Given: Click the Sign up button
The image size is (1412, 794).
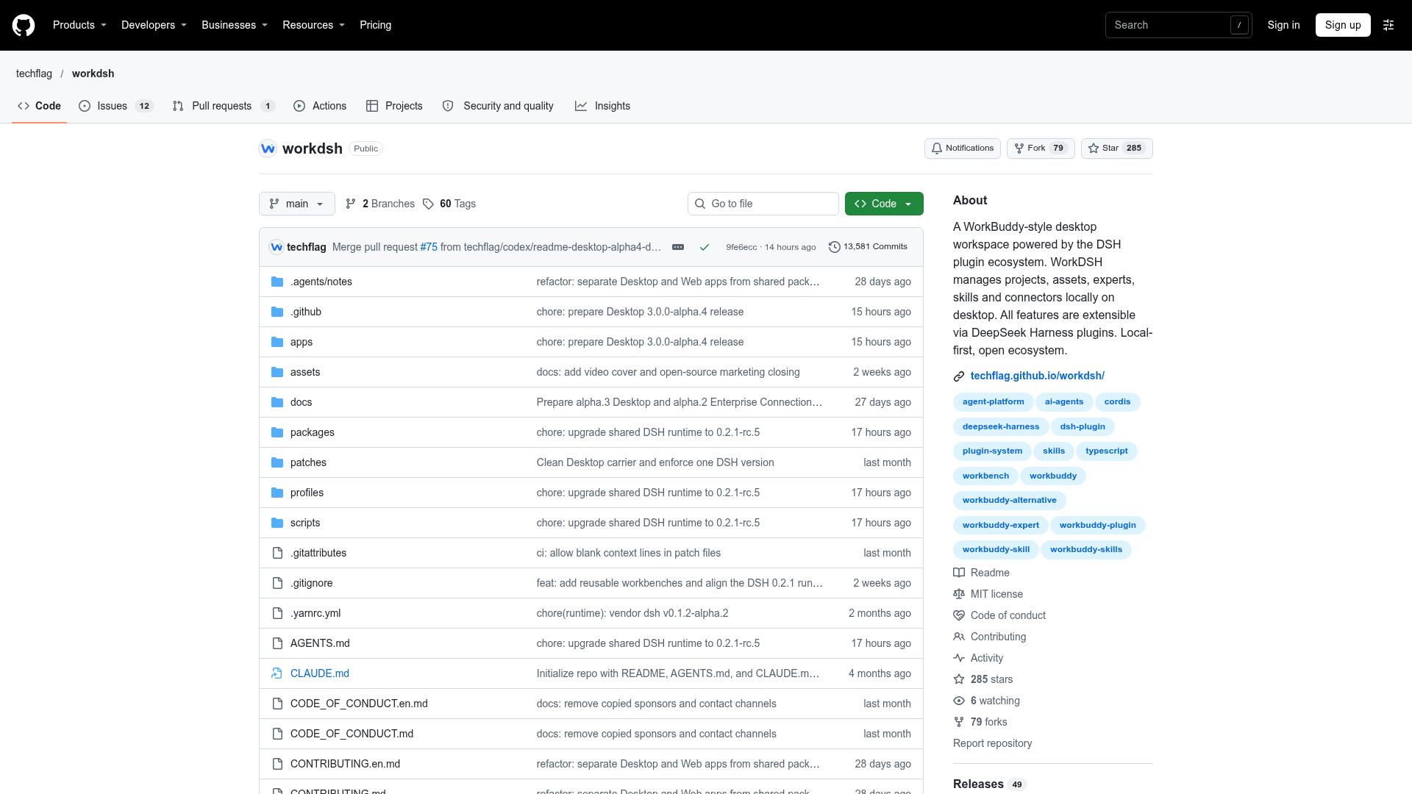Looking at the screenshot, I should (1343, 25).
